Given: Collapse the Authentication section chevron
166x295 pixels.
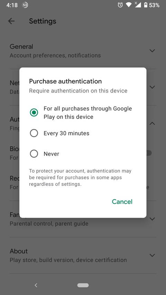Looking at the screenshot, I should [x=152, y=124].
